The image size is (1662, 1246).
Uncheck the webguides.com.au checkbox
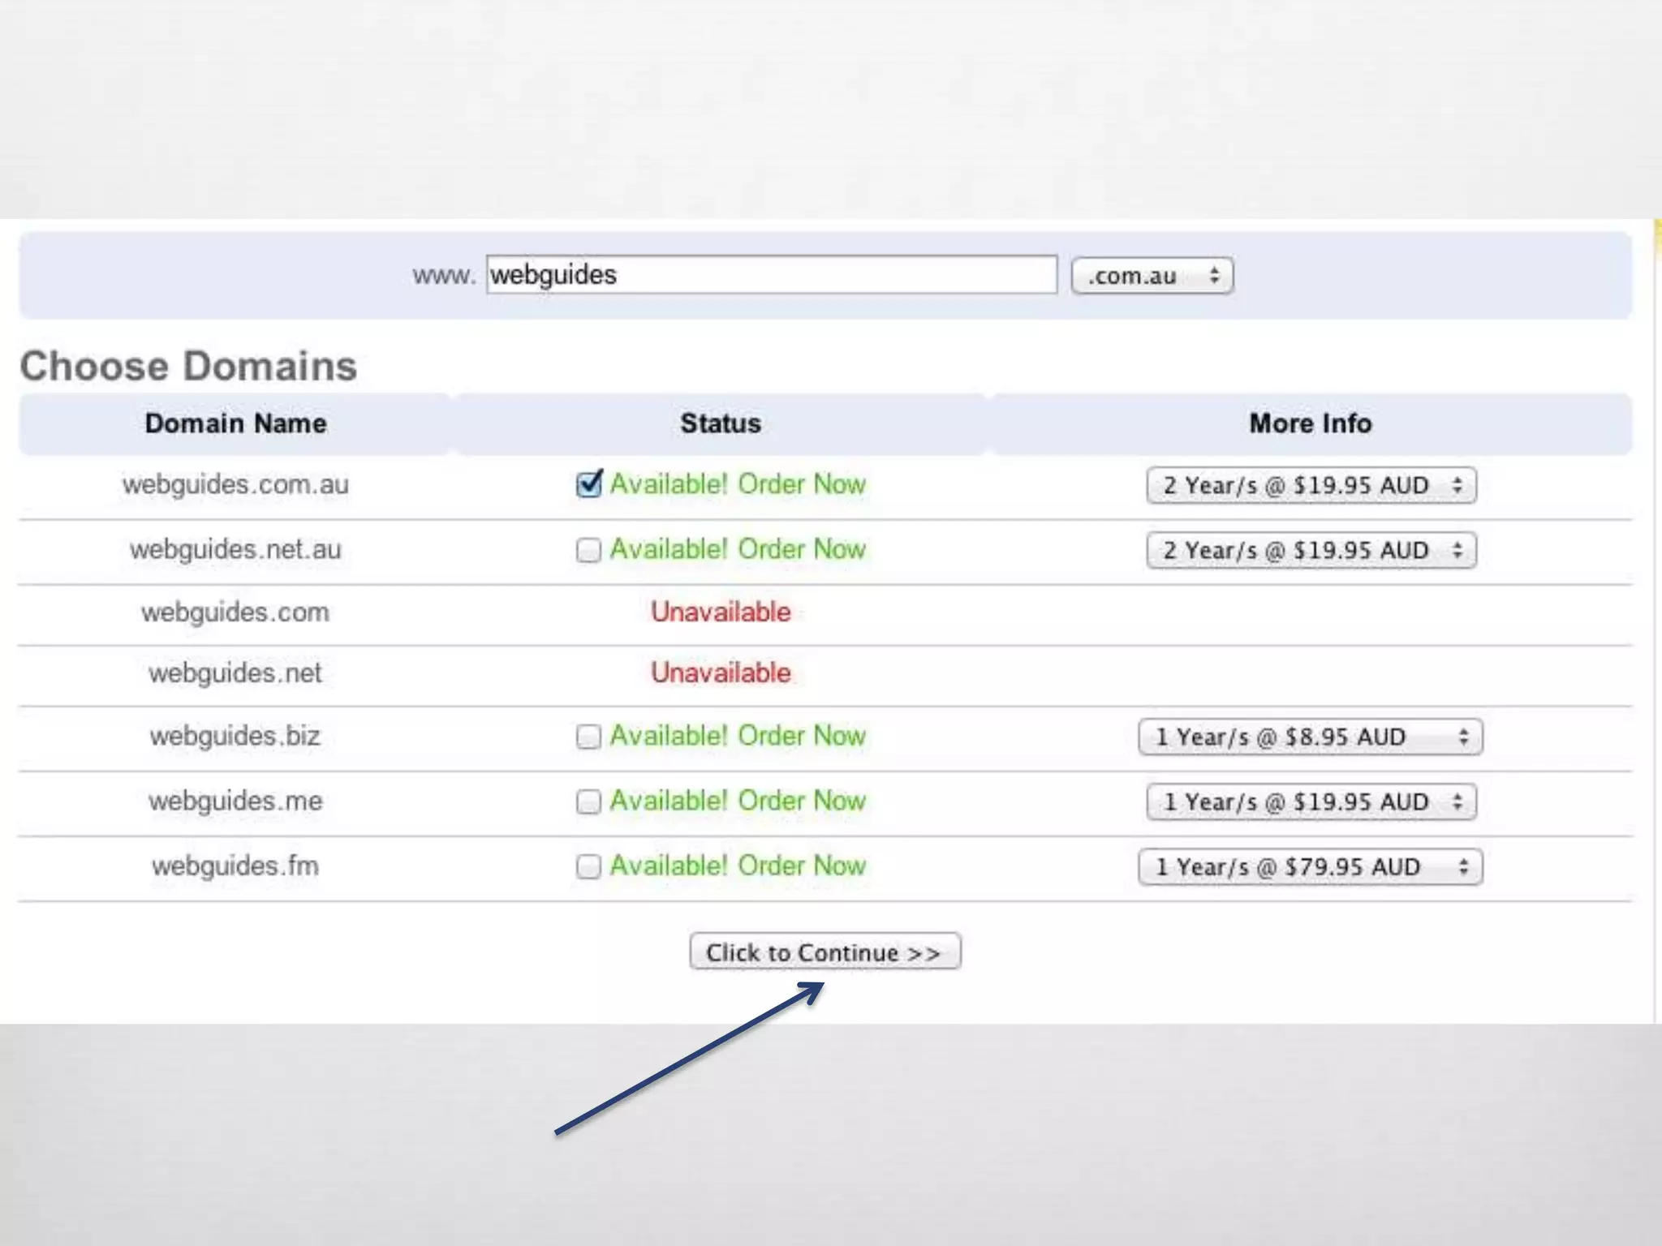click(588, 485)
